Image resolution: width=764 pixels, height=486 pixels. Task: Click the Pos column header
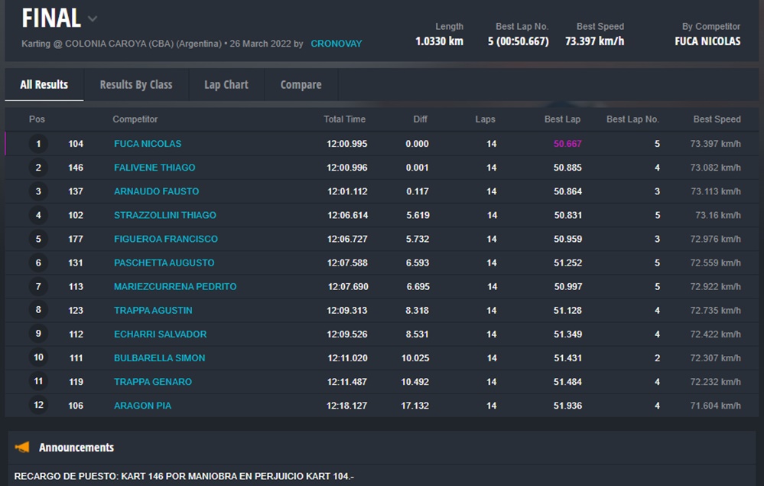pos(37,119)
